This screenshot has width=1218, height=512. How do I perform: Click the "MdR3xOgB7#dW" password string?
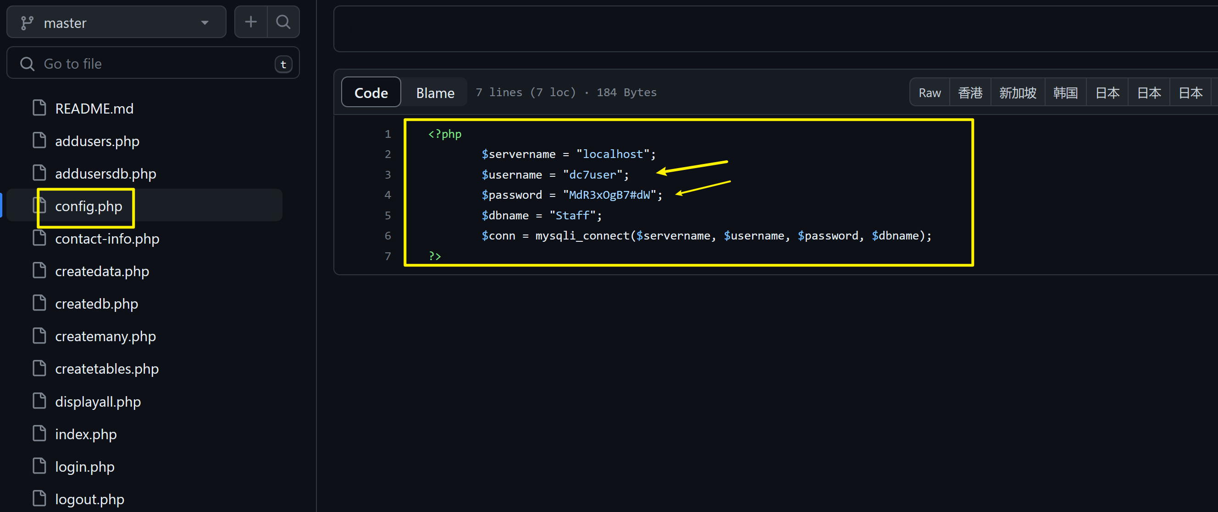click(x=609, y=195)
